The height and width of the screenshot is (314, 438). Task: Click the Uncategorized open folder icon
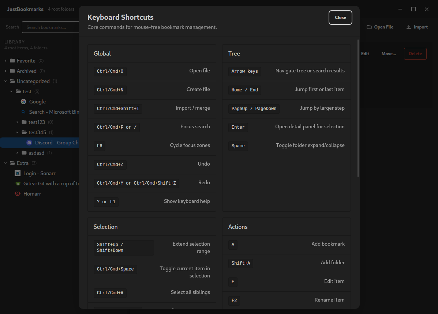coord(12,81)
